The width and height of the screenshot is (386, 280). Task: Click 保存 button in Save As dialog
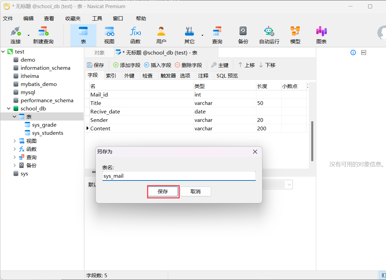click(163, 192)
